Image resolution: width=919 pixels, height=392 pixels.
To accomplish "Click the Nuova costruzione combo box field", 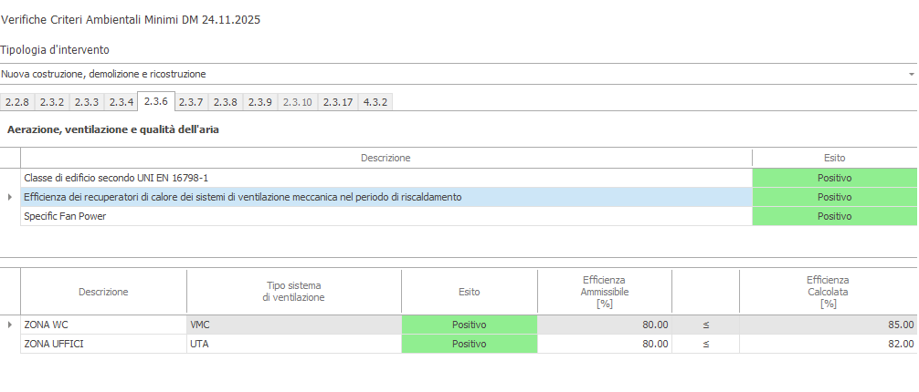I will click(438, 74).
